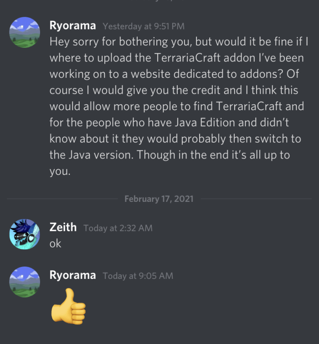Select Zeith's 'ok' message
This screenshot has width=319, height=344.
click(x=55, y=243)
